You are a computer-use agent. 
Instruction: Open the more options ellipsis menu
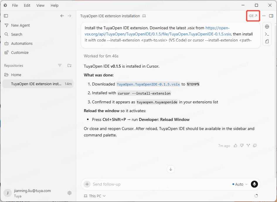[x=264, y=16]
